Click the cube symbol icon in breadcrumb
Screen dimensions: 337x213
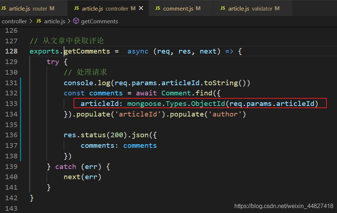click(76, 21)
